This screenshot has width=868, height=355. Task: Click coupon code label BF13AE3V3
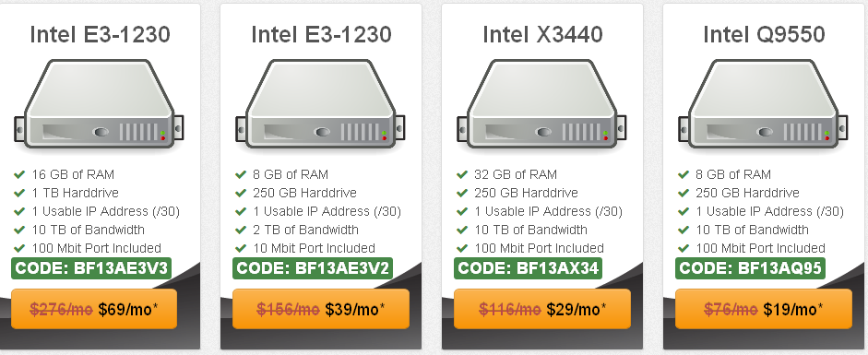pyautogui.click(x=91, y=268)
